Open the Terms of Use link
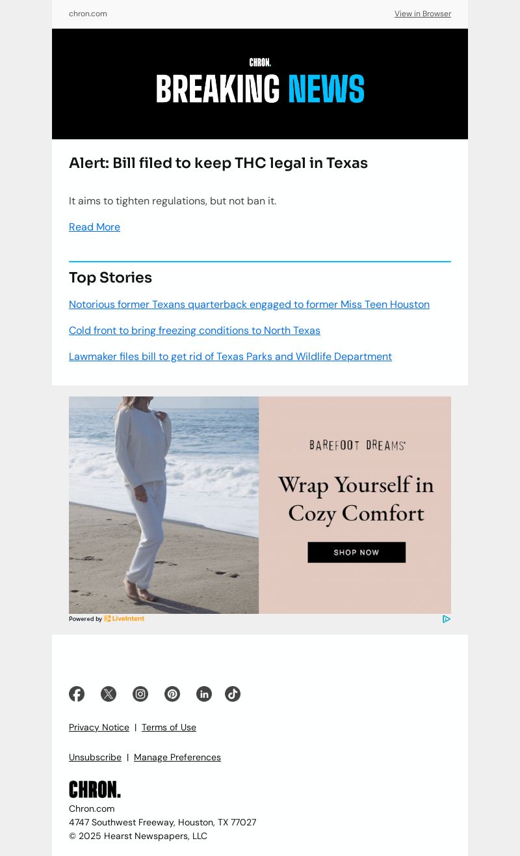 point(169,727)
